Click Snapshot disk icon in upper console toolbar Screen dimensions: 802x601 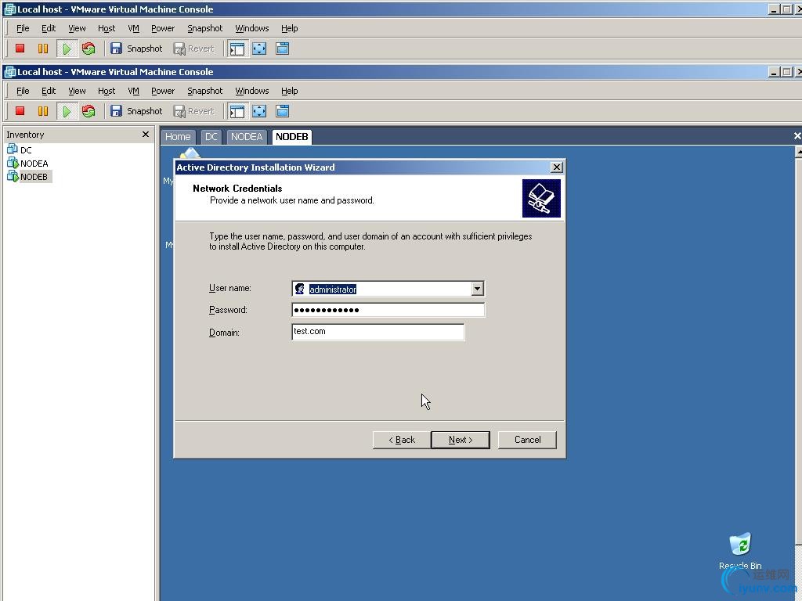(x=116, y=49)
